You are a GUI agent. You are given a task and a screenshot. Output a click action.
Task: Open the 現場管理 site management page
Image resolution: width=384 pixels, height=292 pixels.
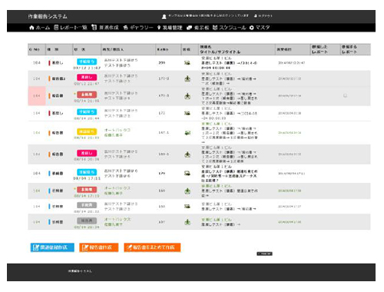coord(170,28)
